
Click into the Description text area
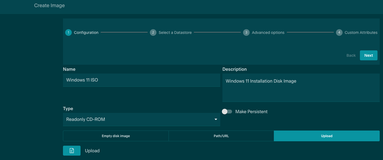[301, 88]
